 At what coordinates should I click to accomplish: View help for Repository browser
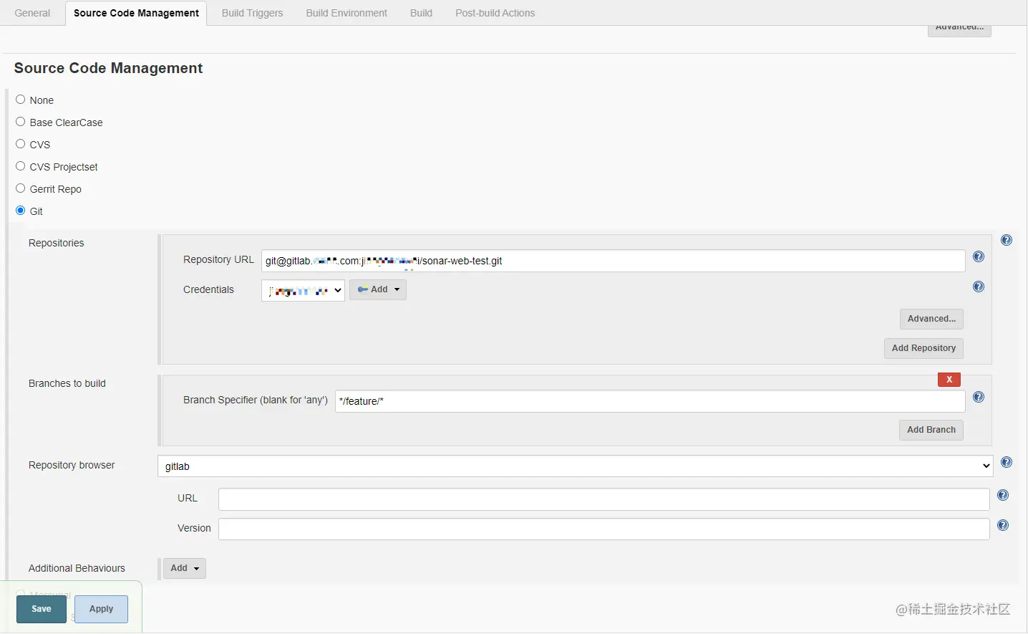coord(1007,462)
